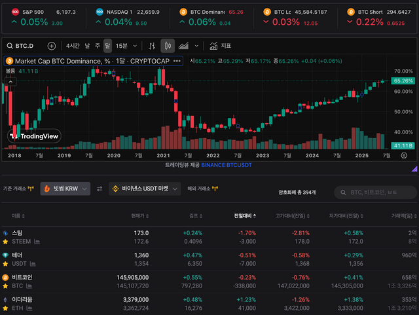Select the 4시간 timeframe
Image resolution: width=419 pixels, height=315 pixels.
click(x=73, y=46)
